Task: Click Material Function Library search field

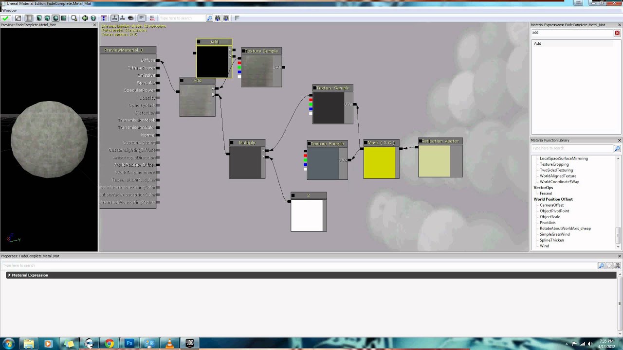Action: pyautogui.click(x=572, y=148)
